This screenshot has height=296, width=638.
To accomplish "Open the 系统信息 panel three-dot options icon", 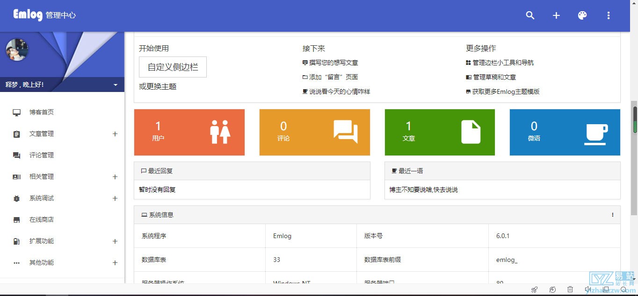I will tap(613, 215).
